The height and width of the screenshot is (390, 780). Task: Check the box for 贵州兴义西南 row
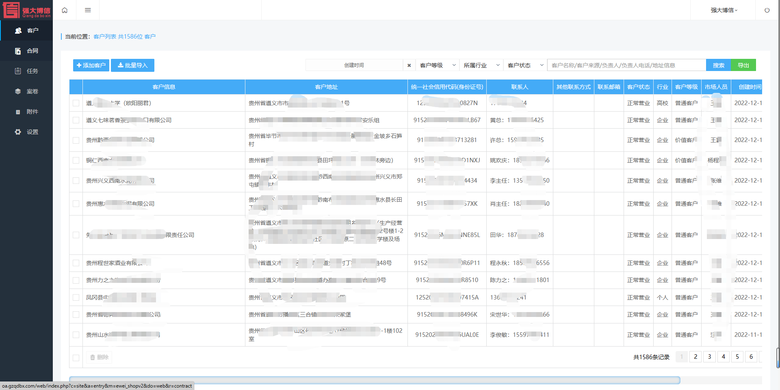[76, 181]
